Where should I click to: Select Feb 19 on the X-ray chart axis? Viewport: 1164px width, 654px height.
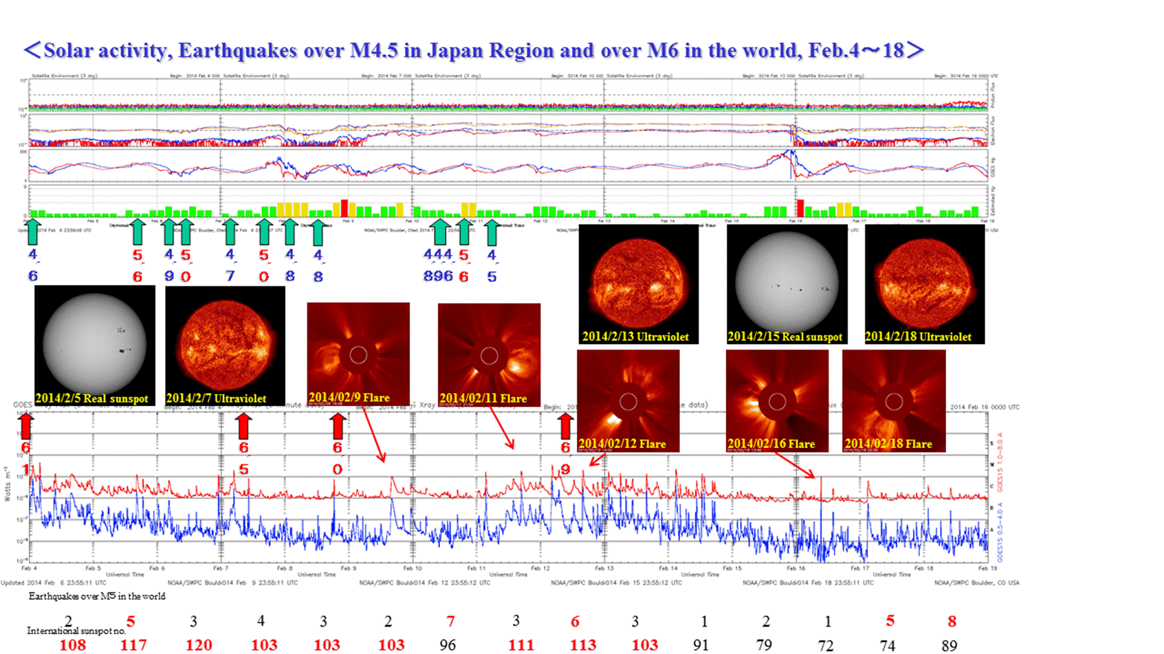tap(988, 568)
